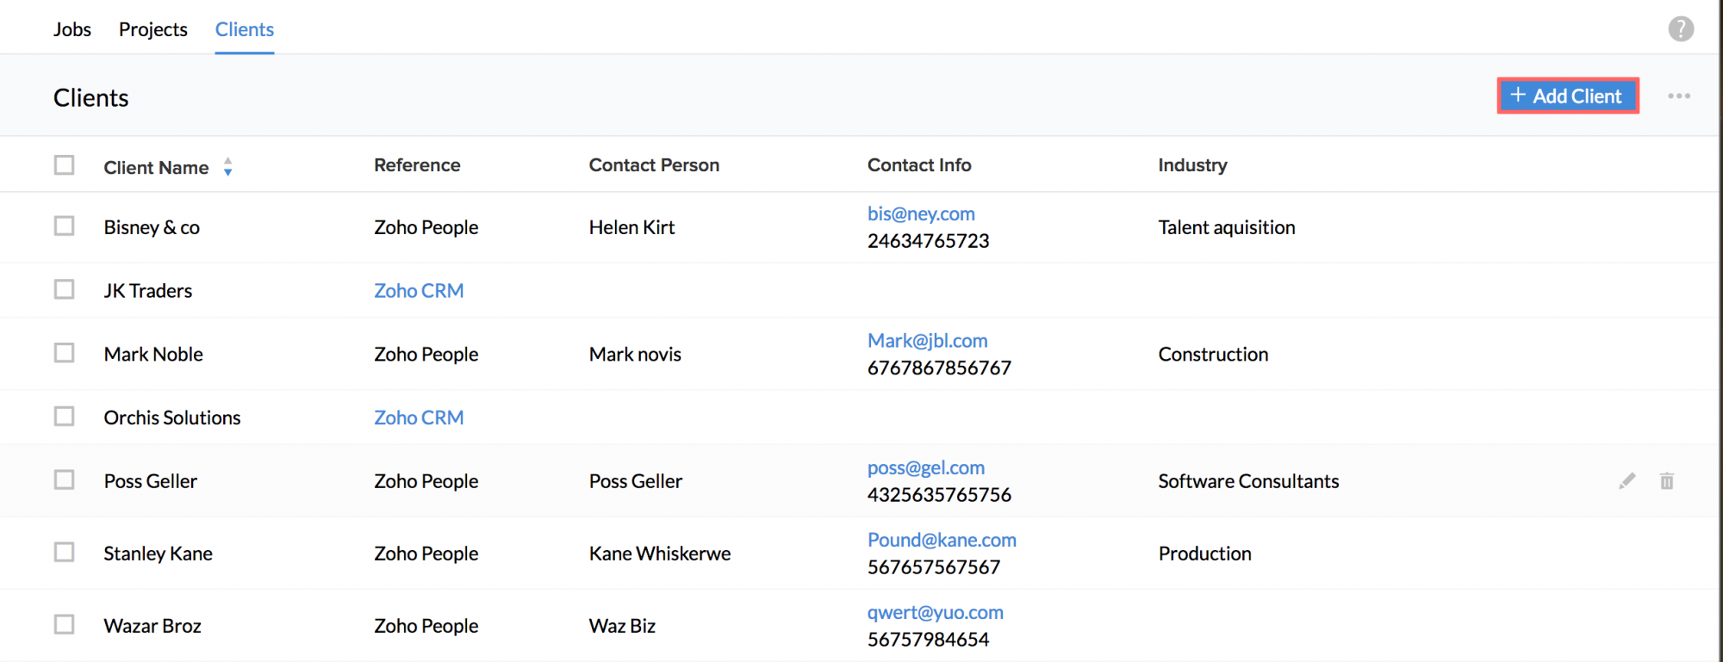The height and width of the screenshot is (662, 1723).
Task: Click the Stanley Kane client name
Action: tap(159, 554)
